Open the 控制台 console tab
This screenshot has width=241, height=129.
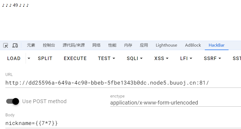point(49,45)
